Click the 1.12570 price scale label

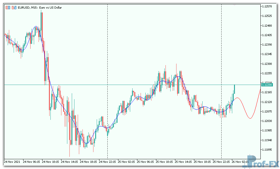tap(268, 6)
